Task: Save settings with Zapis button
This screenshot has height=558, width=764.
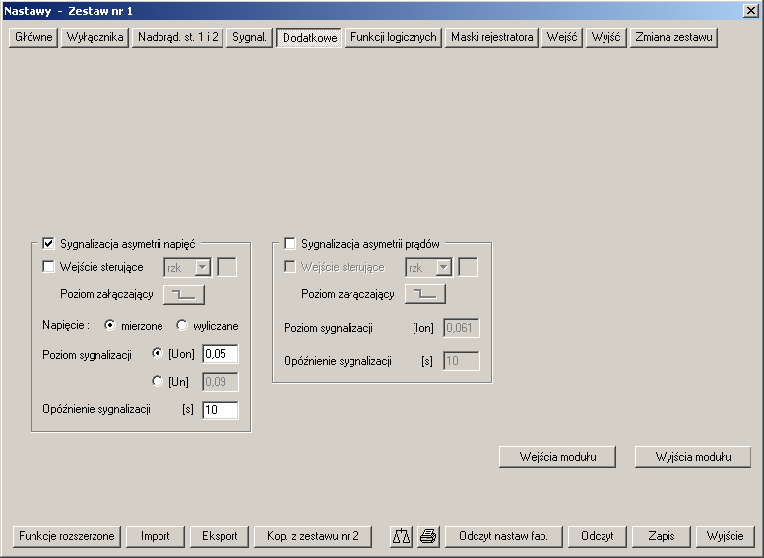Action: click(x=662, y=536)
